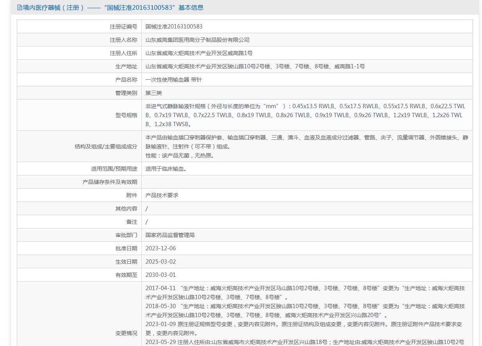Viewport: 482px width, 346px height.
Task: Click the change record dated 2018-05-30
Action: 305,310
